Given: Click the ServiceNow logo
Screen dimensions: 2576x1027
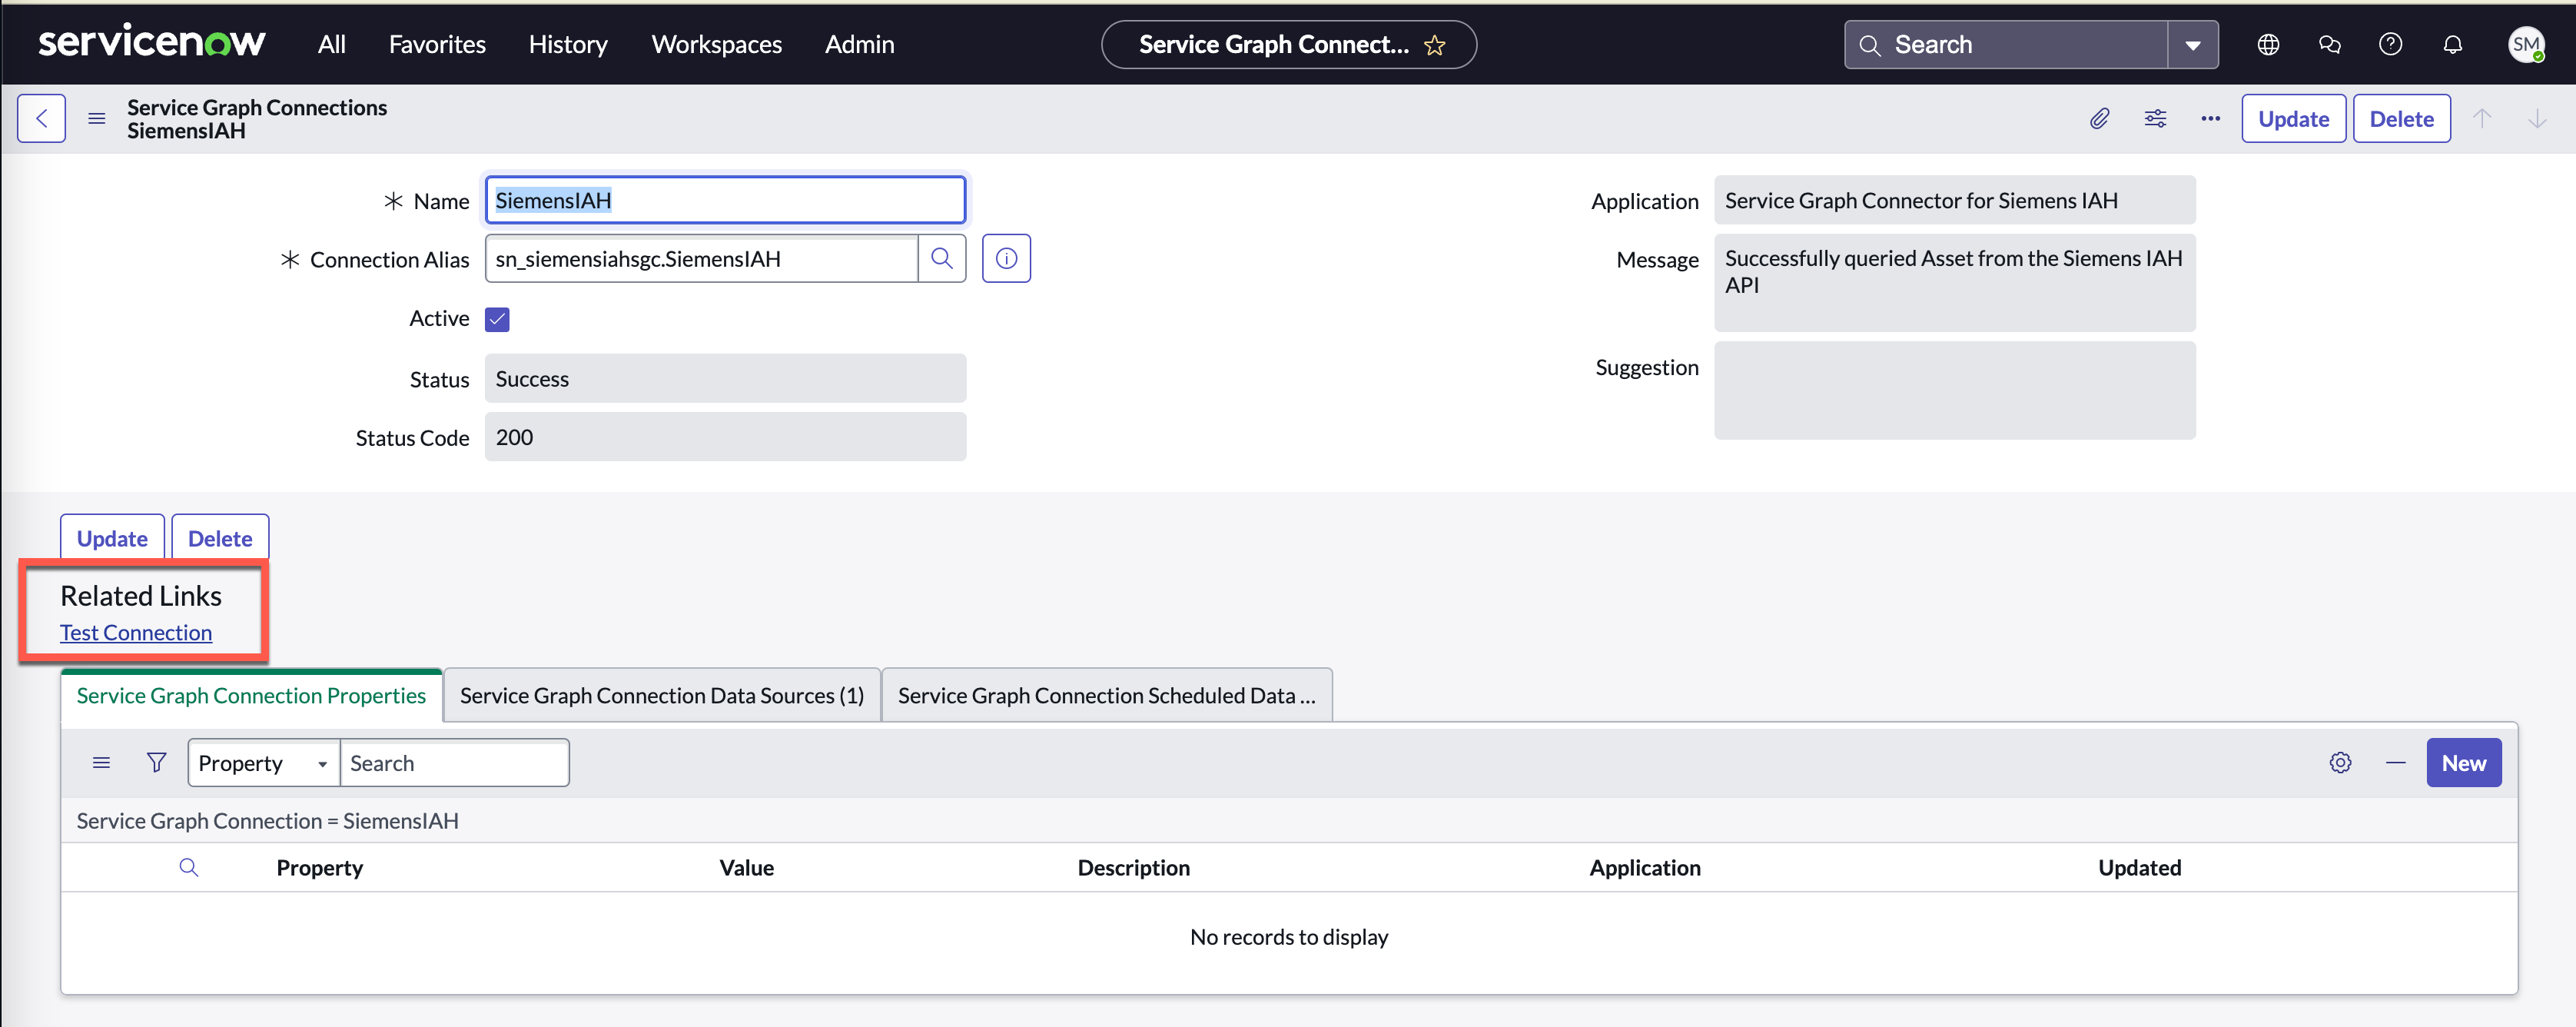Looking at the screenshot, I should point(151,43).
